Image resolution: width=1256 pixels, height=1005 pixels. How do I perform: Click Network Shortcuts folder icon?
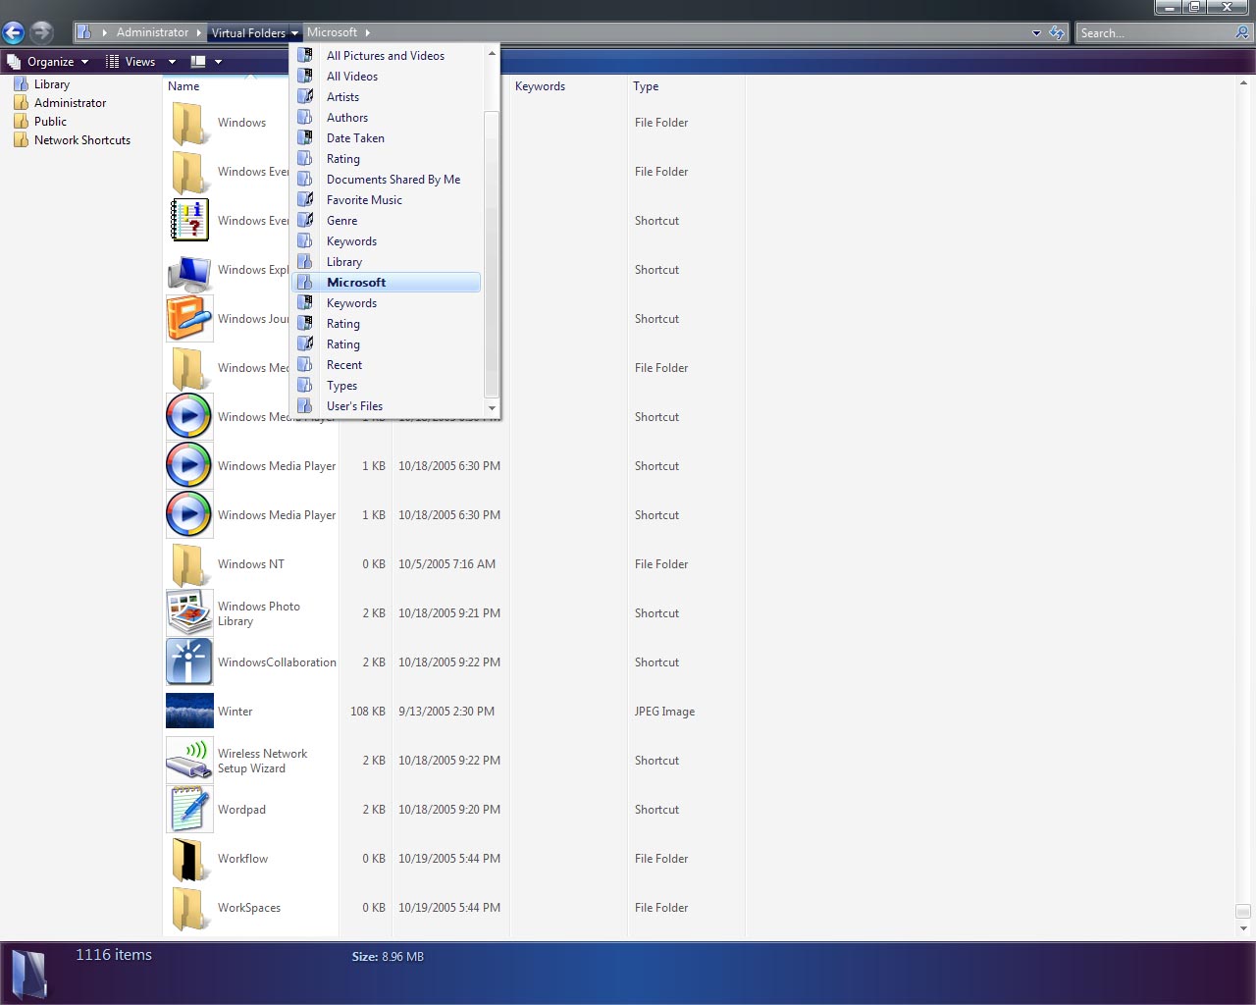coord(21,140)
